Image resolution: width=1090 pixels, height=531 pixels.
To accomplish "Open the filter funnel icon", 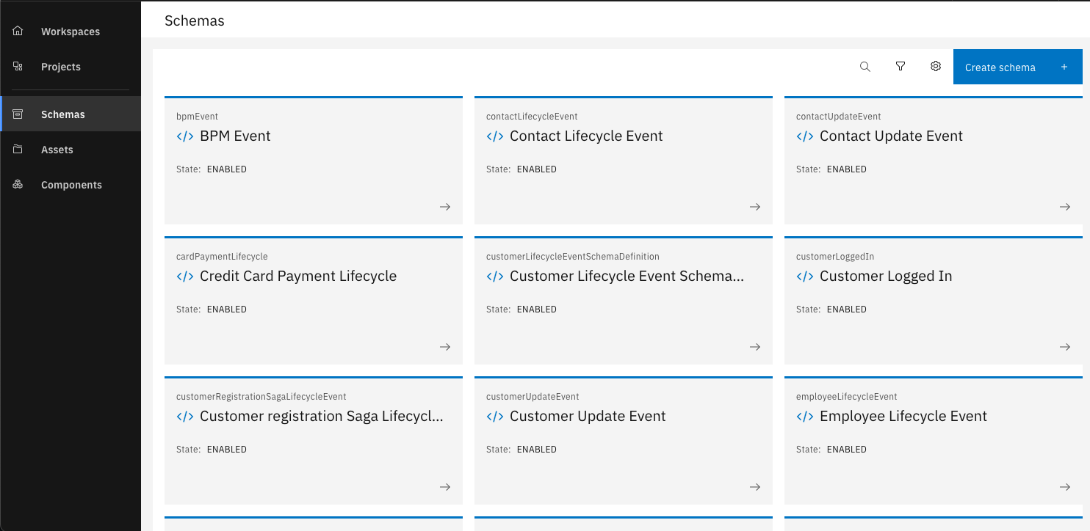I will click(900, 67).
